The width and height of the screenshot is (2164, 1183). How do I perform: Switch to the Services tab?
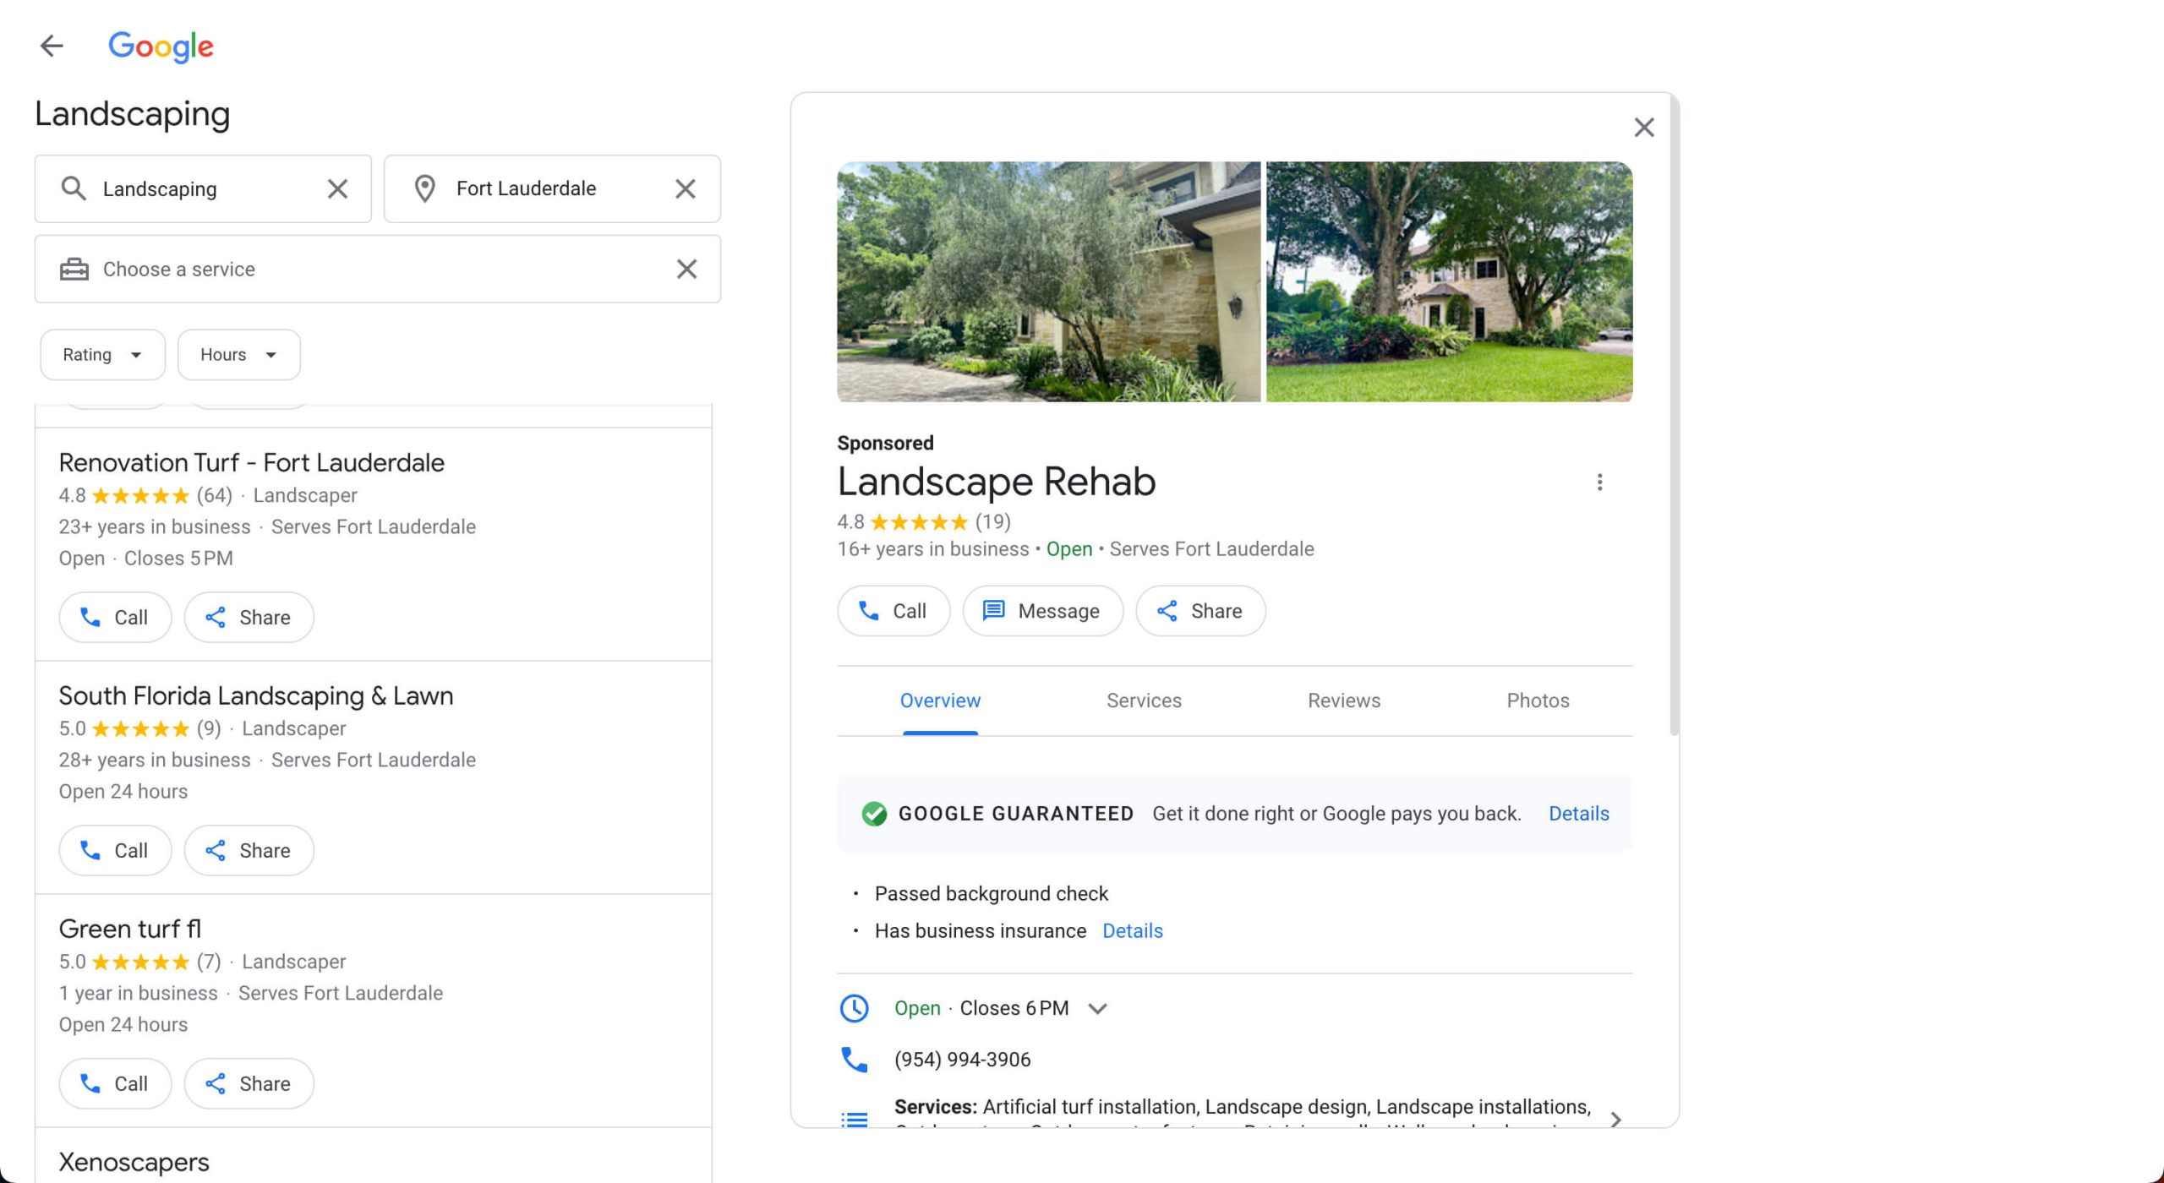(x=1144, y=701)
